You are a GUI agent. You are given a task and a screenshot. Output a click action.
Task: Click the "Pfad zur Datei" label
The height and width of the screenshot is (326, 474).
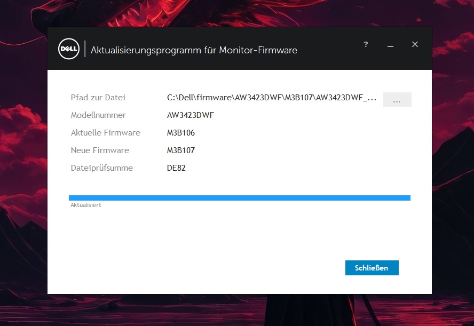98,98
